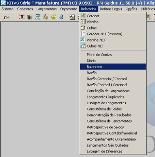This screenshot has height=157, width=155.
Task: Open the organization chart toolbar icon
Action: coord(38,17)
